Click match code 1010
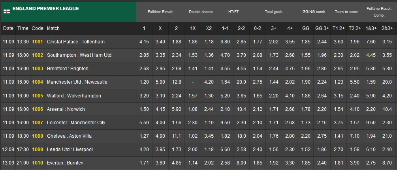397x170 pixels. tap(38, 163)
